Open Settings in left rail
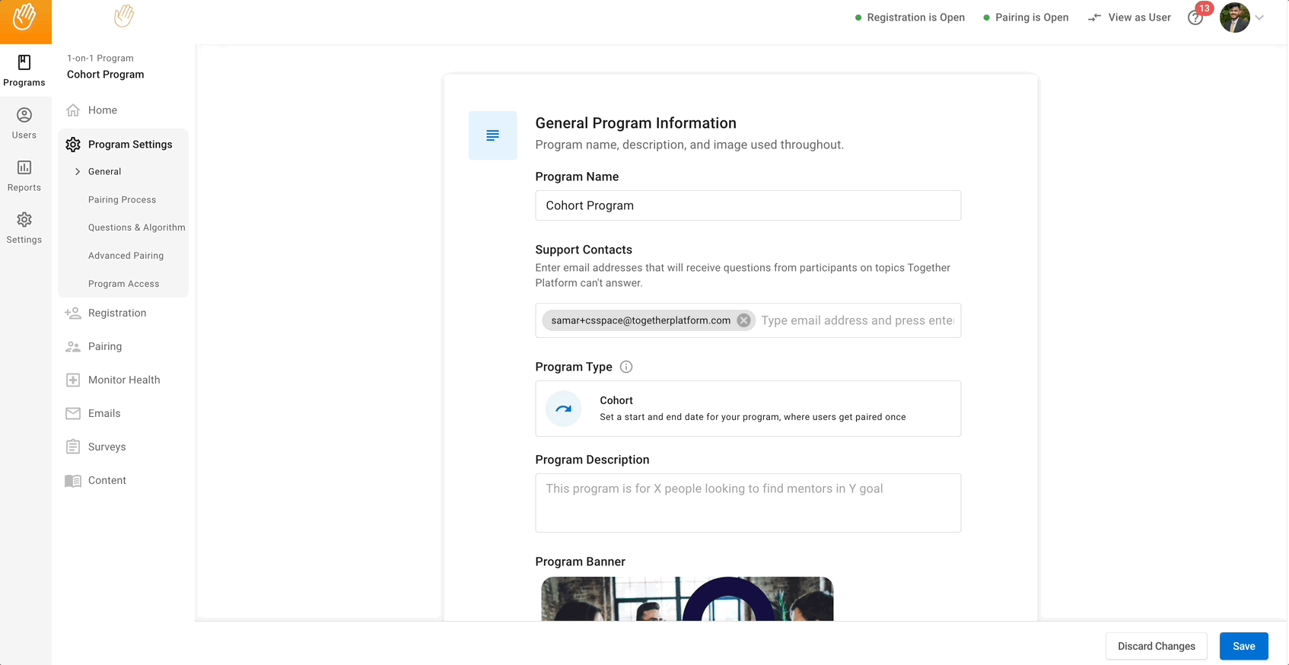 coord(24,228)
